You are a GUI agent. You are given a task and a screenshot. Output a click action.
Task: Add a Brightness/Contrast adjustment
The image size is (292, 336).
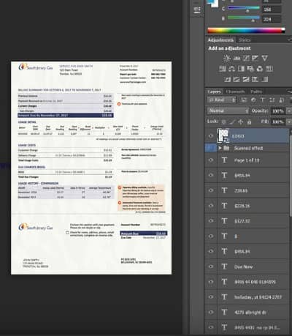coord(227,58)
